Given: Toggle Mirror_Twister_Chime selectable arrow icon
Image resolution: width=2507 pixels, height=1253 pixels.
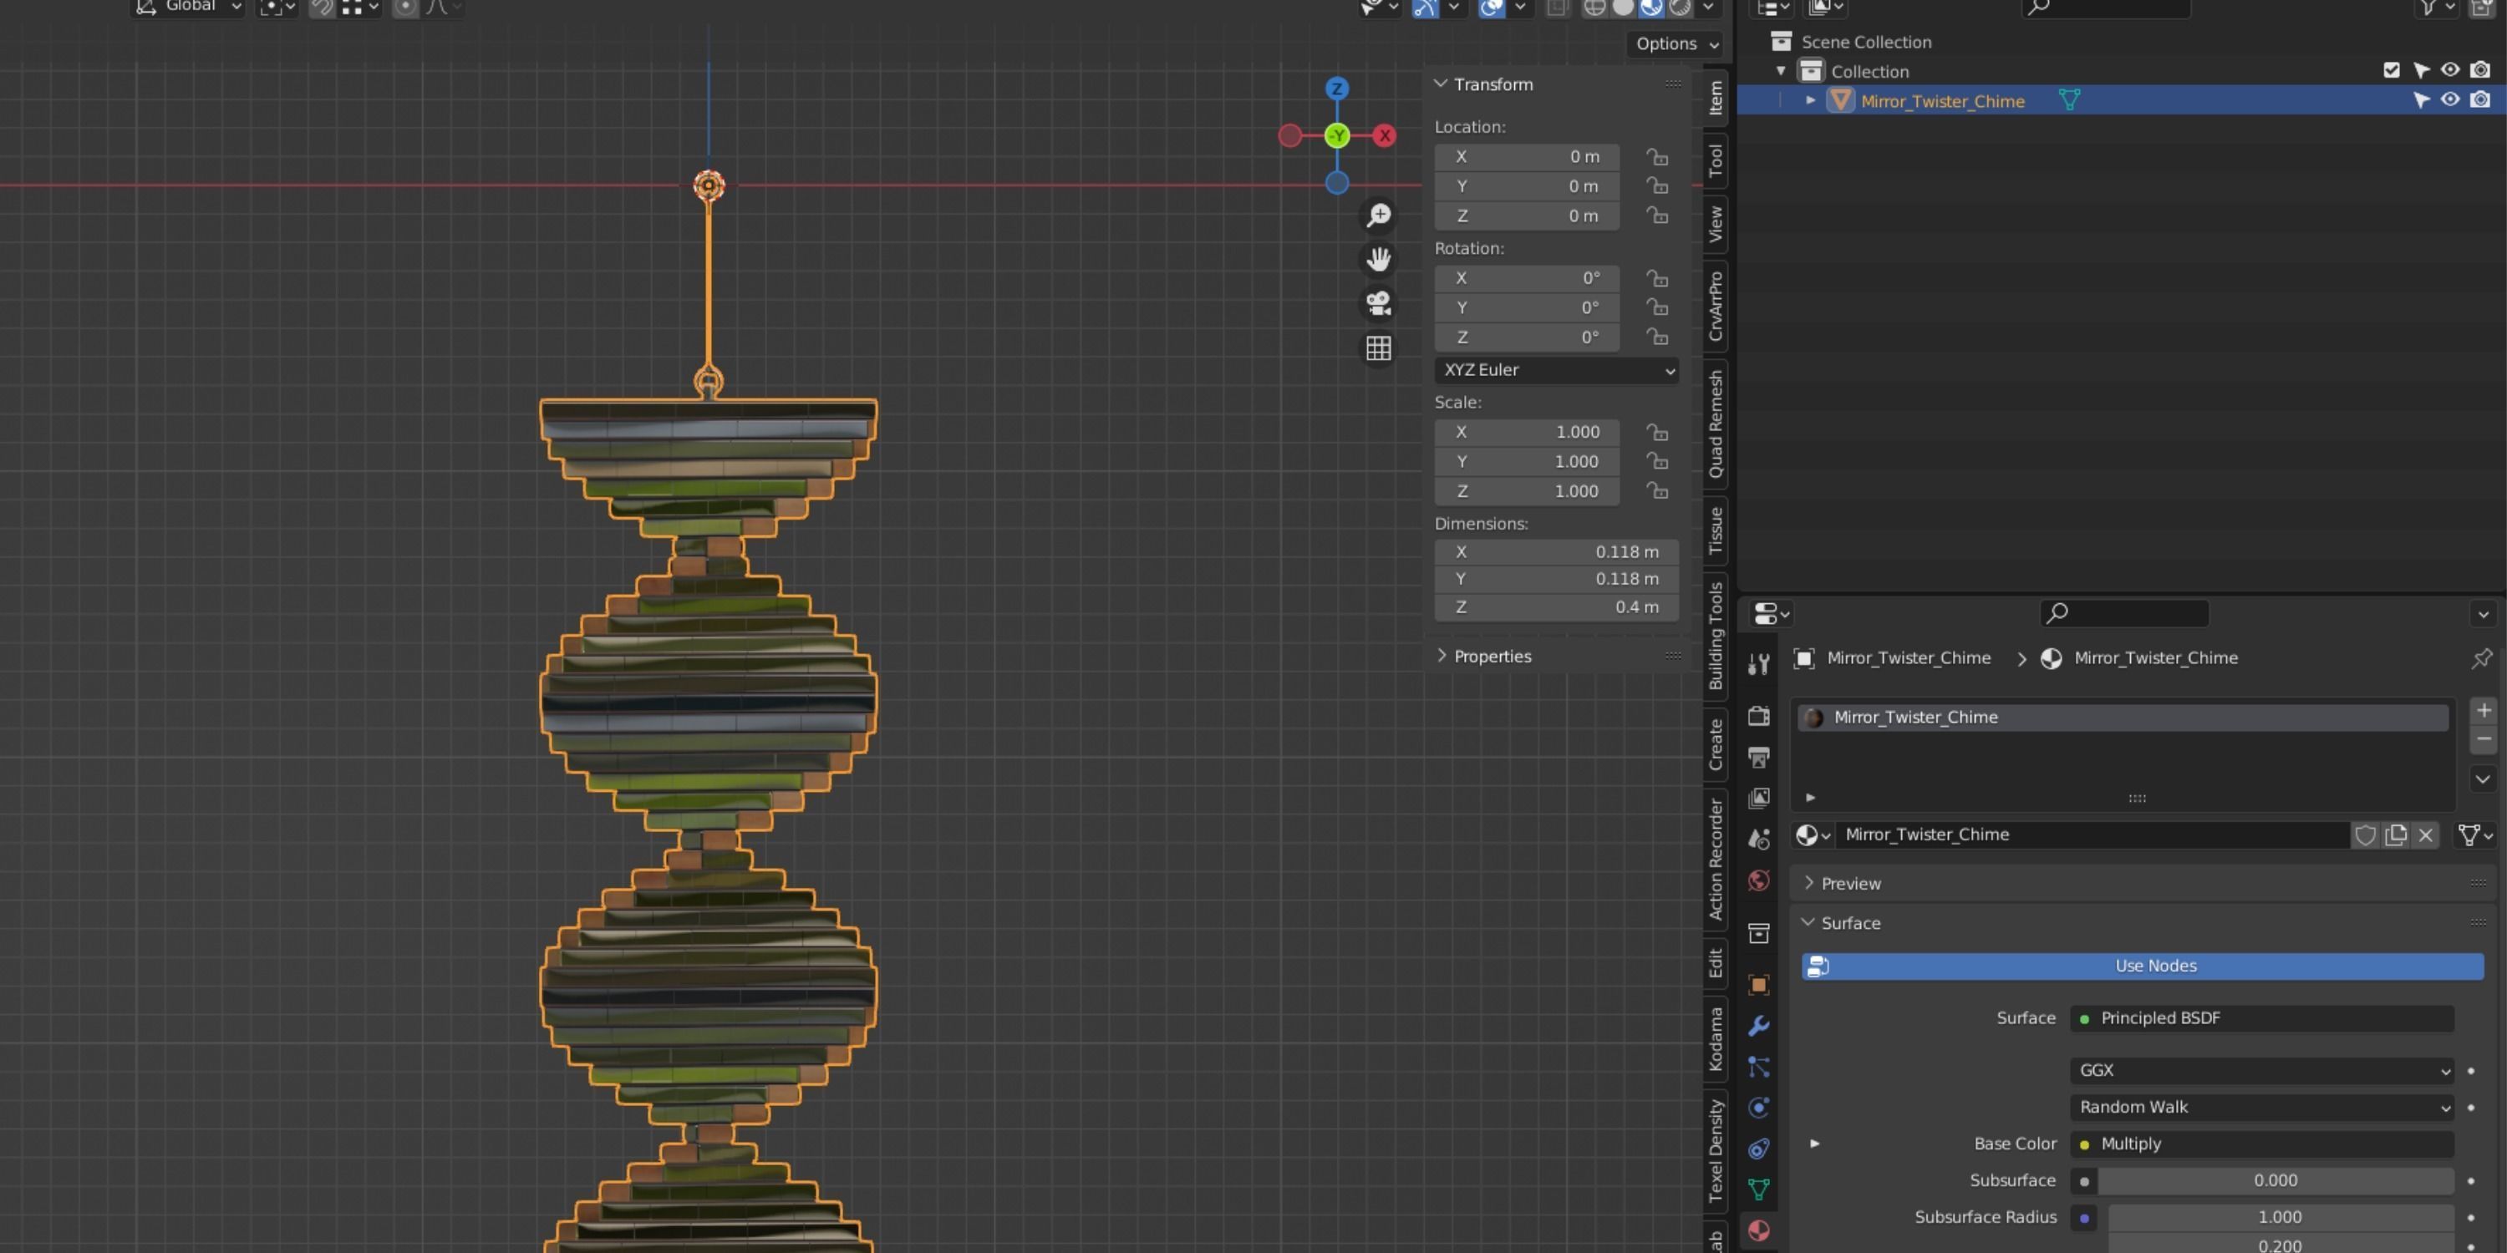Looking at the screenshot, I should point(2420,100).
